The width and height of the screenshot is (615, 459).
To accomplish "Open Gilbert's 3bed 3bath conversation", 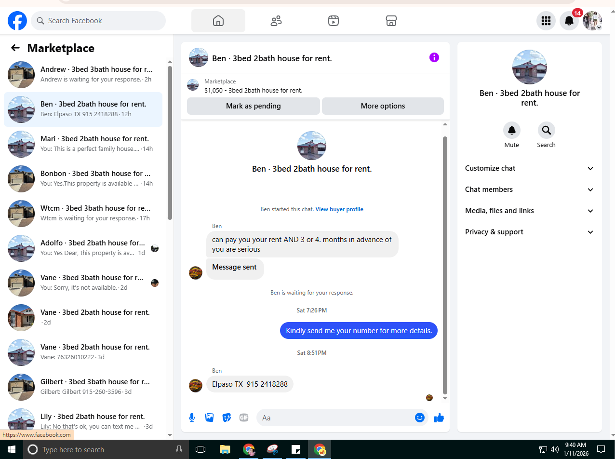I will tap(83, 387).
